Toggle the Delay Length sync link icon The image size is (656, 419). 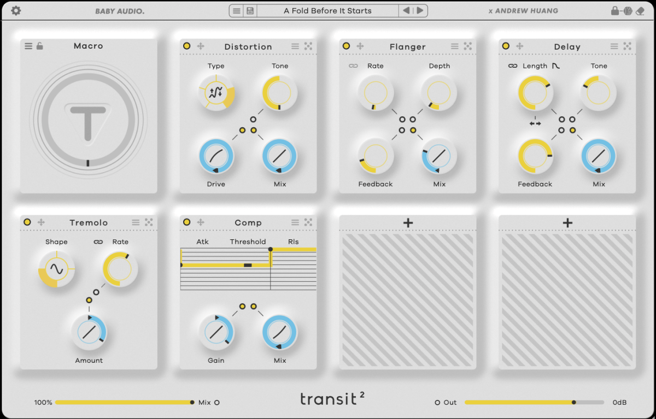click(512, 66)
